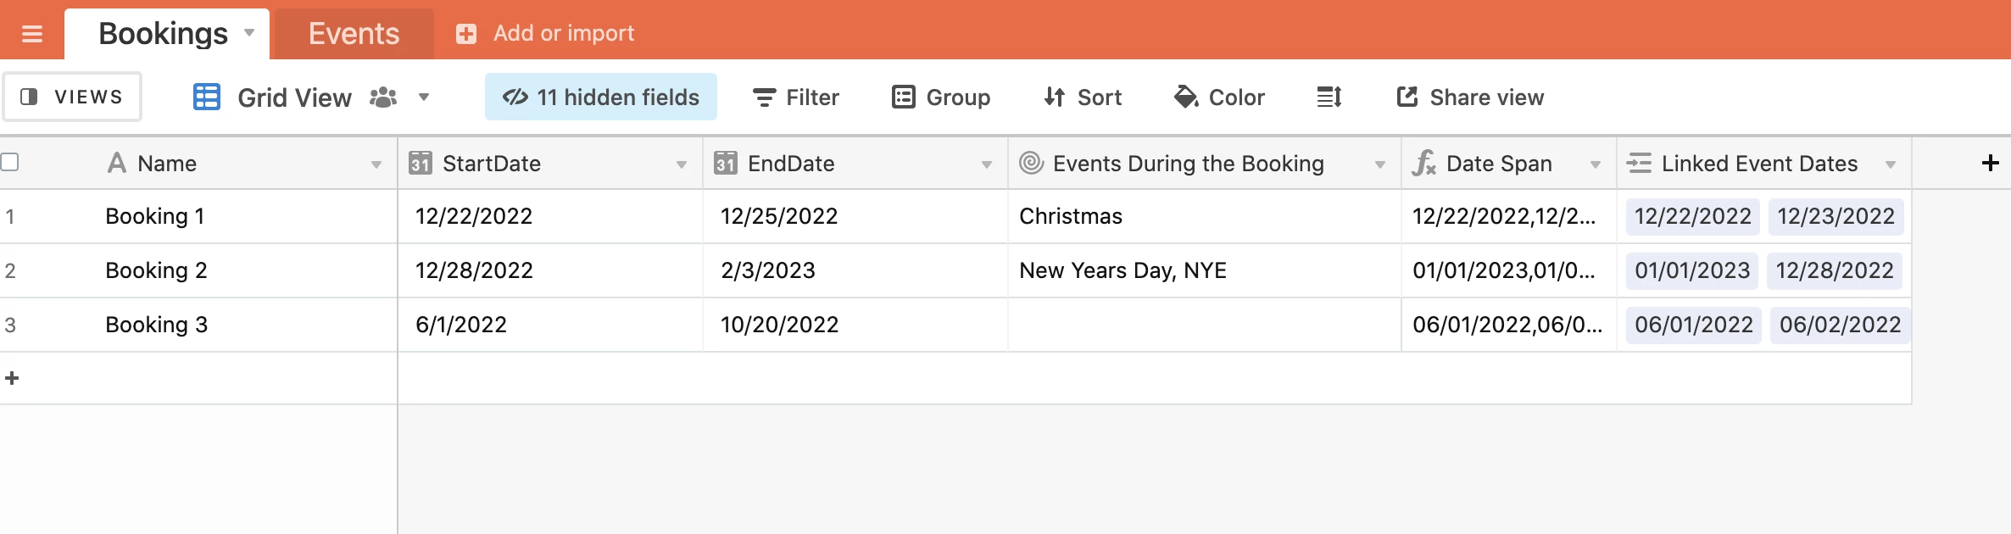Click the Add or import plus icon
Viewport: 2011px width, 534px height.
tap(466, 34)
